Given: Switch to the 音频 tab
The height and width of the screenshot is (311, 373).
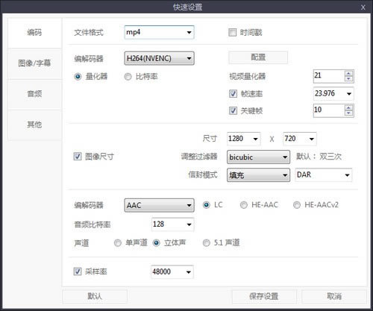Looking at the screenshot, I should 34,94.
